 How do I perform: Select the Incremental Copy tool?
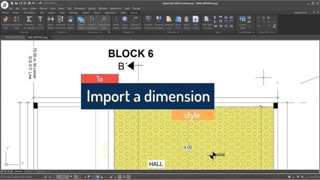coord(16,22)
